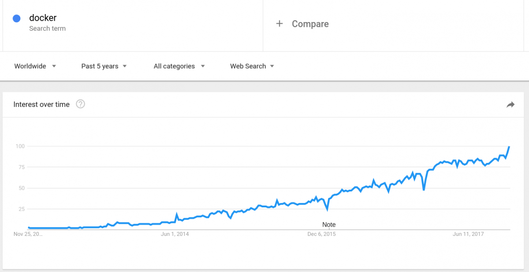
Task: Open the Worldwide region dropdown
Action: coord(35,66)
